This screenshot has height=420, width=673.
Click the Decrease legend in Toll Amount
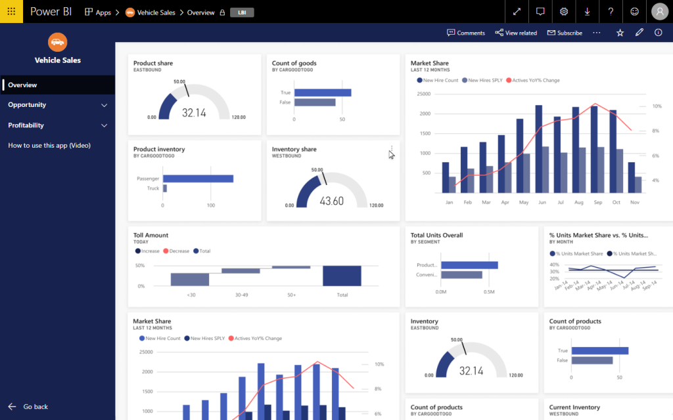point(176,251)
